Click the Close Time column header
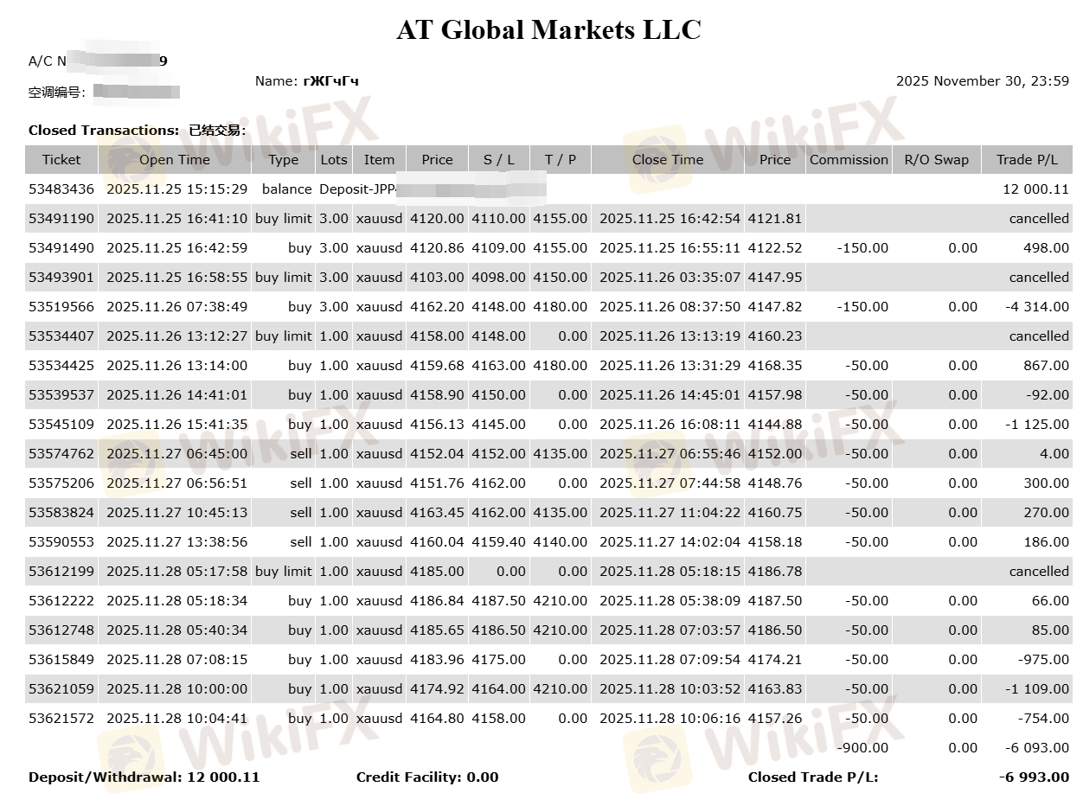The width and height of the screenshot is (1083, 806). click(668, 159)
